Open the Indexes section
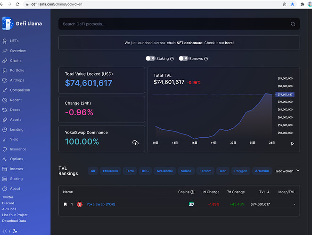This screenshot has height=235, width=312. [13, 169]
